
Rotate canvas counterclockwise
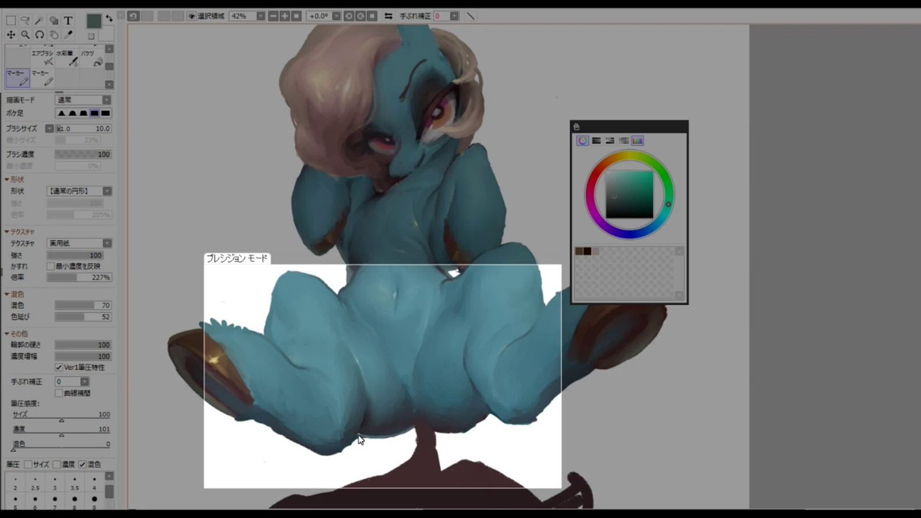[x=349, y=16]
